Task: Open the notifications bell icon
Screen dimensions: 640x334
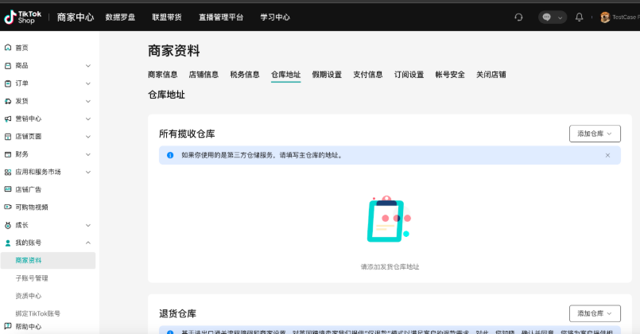Action: (x=579, y=17)
